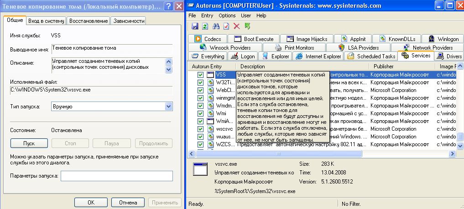Switch to the Scheduled Tasks tab
Viewport: 464px width, 209px height.
[x=371, y=56]
